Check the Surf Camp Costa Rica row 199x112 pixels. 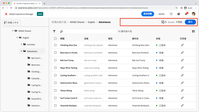55,98
